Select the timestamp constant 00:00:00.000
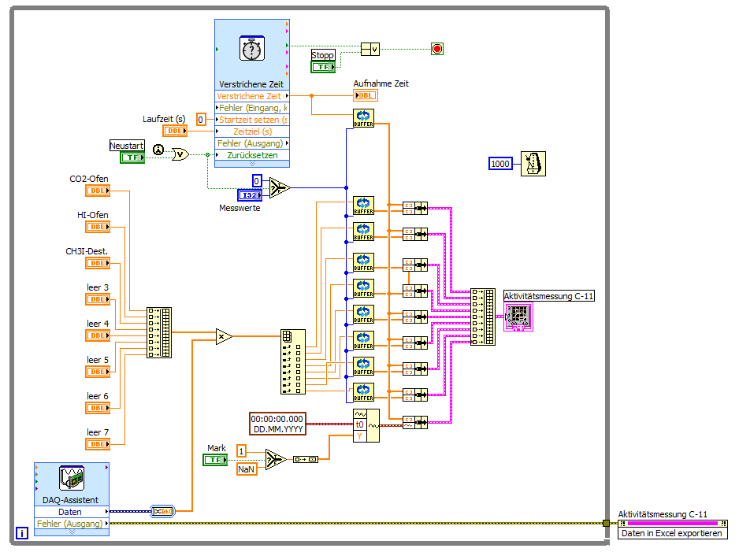 coord(277,424)
